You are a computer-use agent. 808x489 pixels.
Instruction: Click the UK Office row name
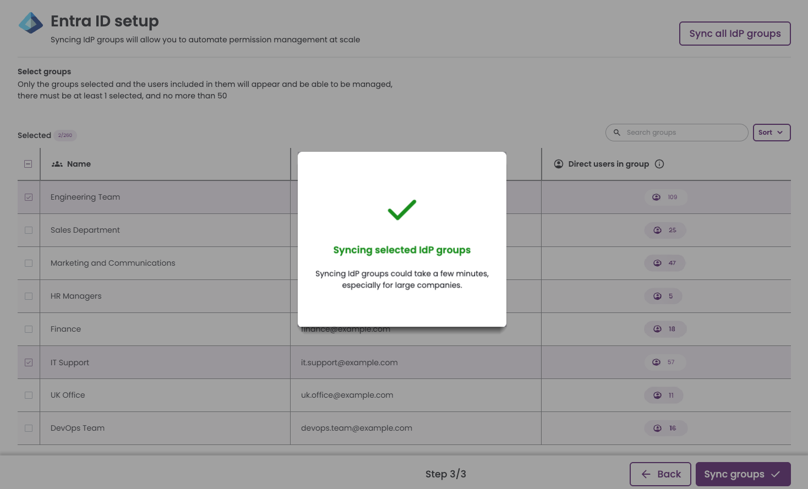click(68, 395)
